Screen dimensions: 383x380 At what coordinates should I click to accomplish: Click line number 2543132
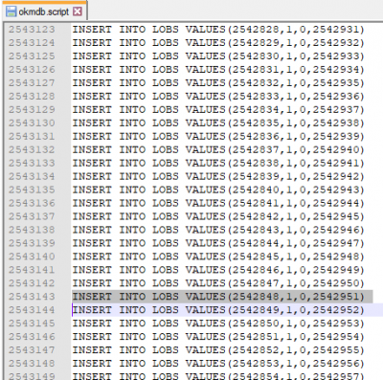tap(32, 149)
